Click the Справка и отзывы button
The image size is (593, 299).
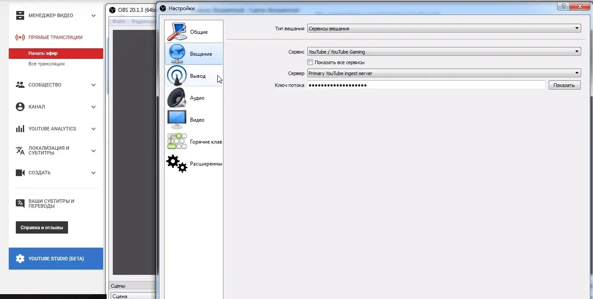tap(42, 228)
